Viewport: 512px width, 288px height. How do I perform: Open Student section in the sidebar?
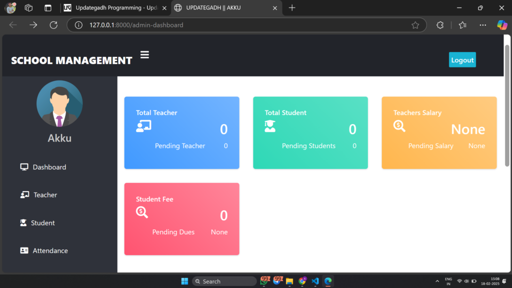pos(37,222)
